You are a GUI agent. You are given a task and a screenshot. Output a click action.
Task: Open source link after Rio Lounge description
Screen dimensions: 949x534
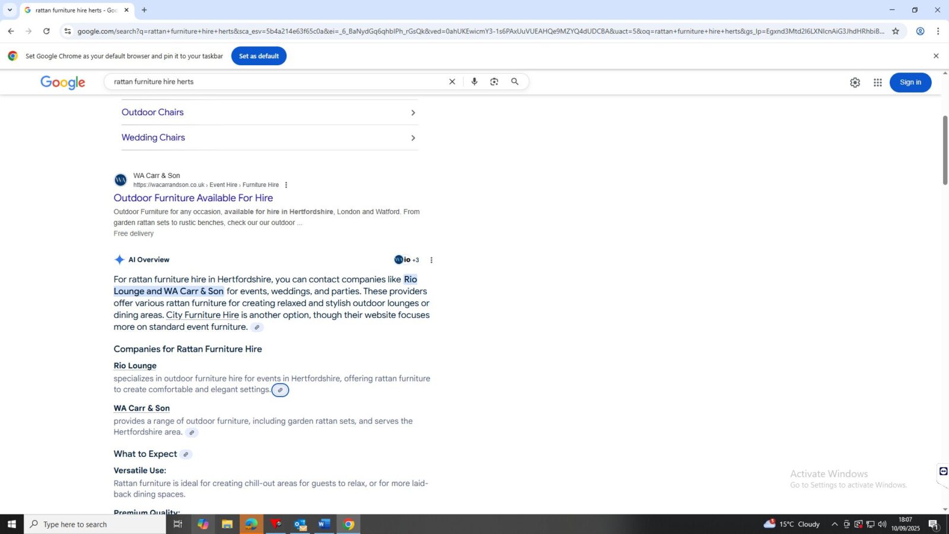tap(280, 390)
